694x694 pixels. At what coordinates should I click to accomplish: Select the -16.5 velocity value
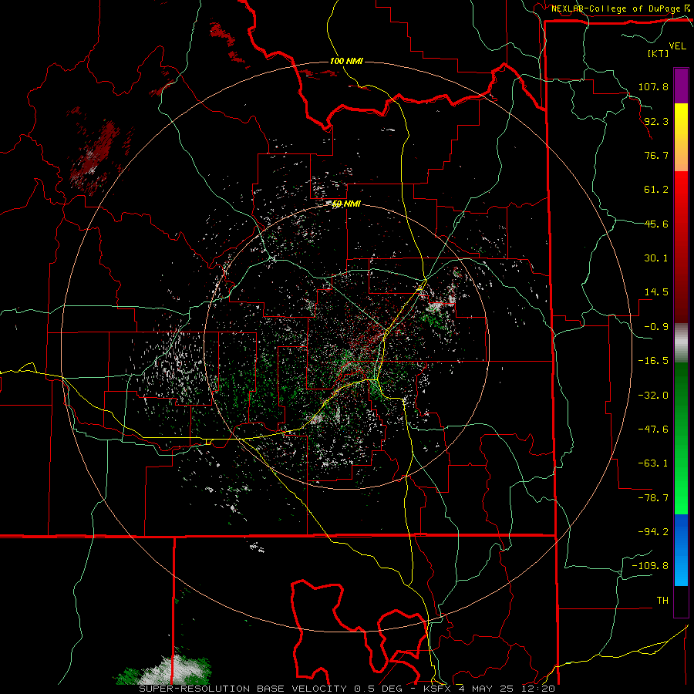(x=653, y=361)
